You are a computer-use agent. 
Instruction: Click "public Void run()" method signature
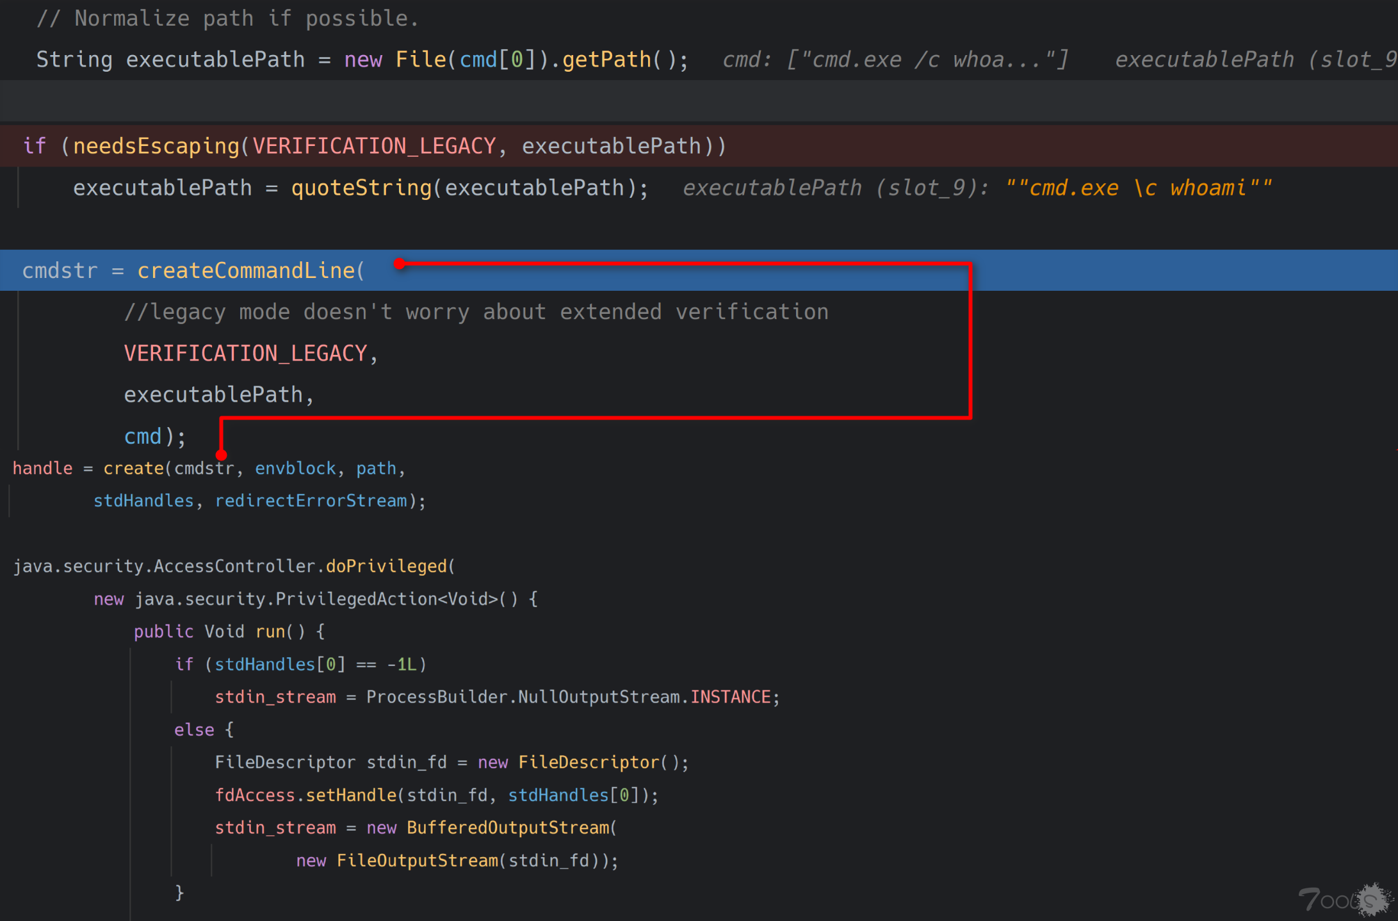pyautogui.click(x=220, y=632)
